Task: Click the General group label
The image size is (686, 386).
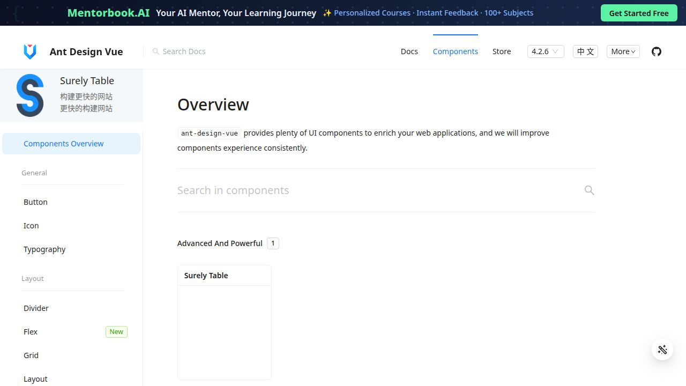Action: coord(34,173)
